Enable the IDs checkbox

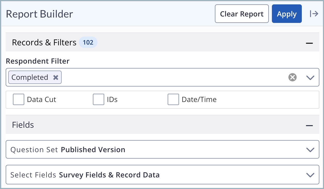click(99, 99)
